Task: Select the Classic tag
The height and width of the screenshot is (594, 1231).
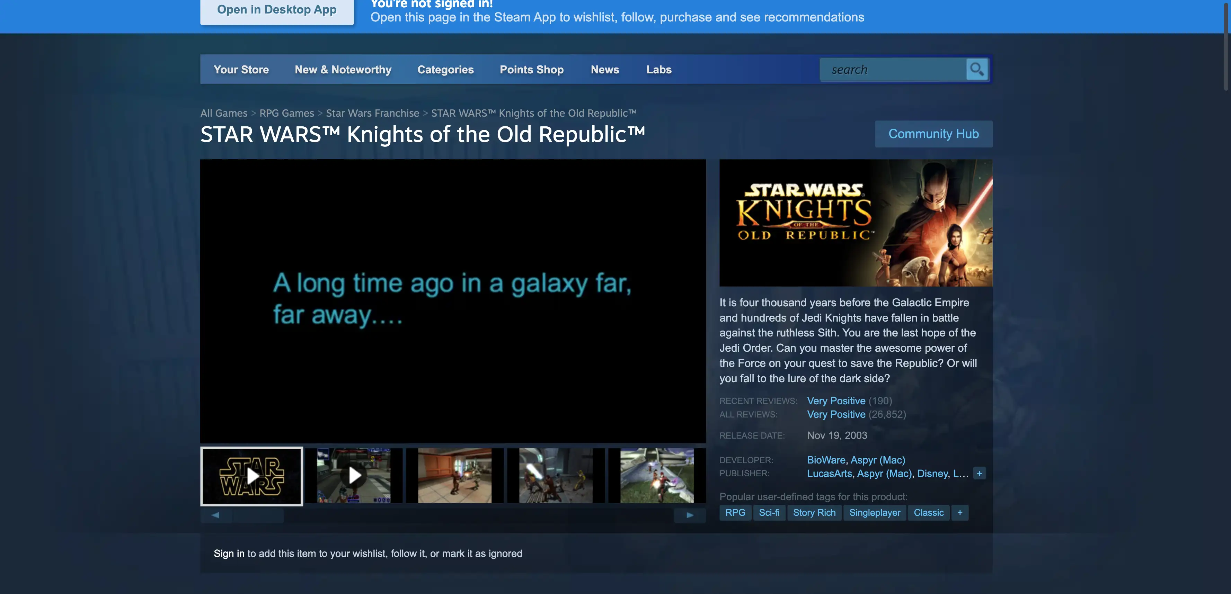Action: pyautogui.click(x=929, y=512)
